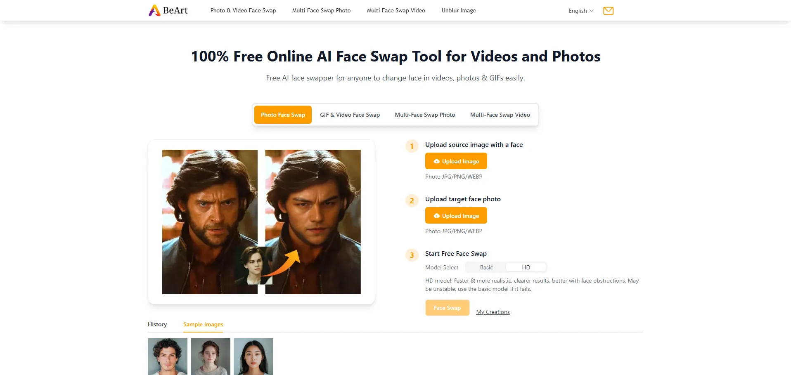Click step 2 number badge

[412, 201]
